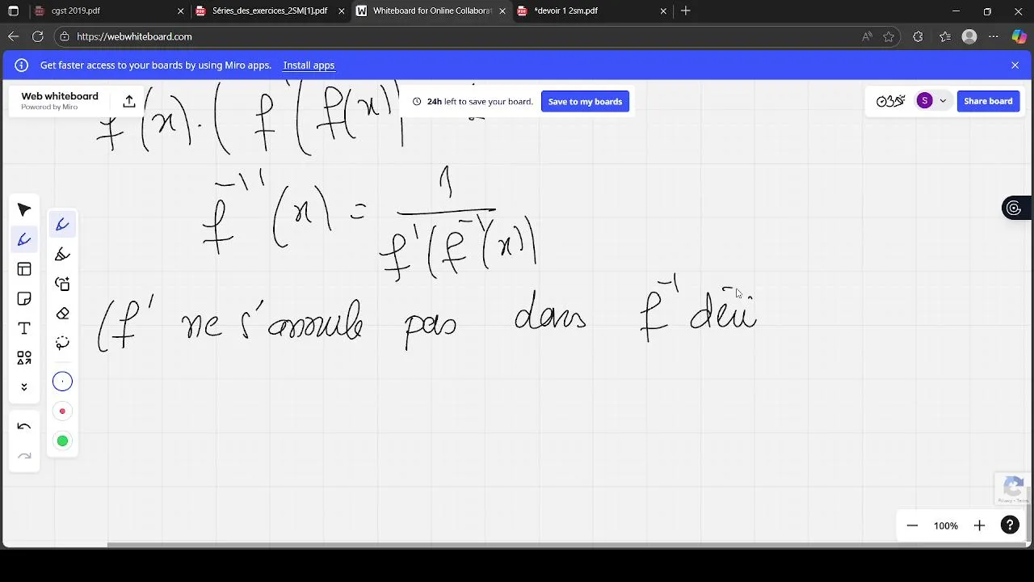
Task: Open browser Extensions menu
Action: 918,36
